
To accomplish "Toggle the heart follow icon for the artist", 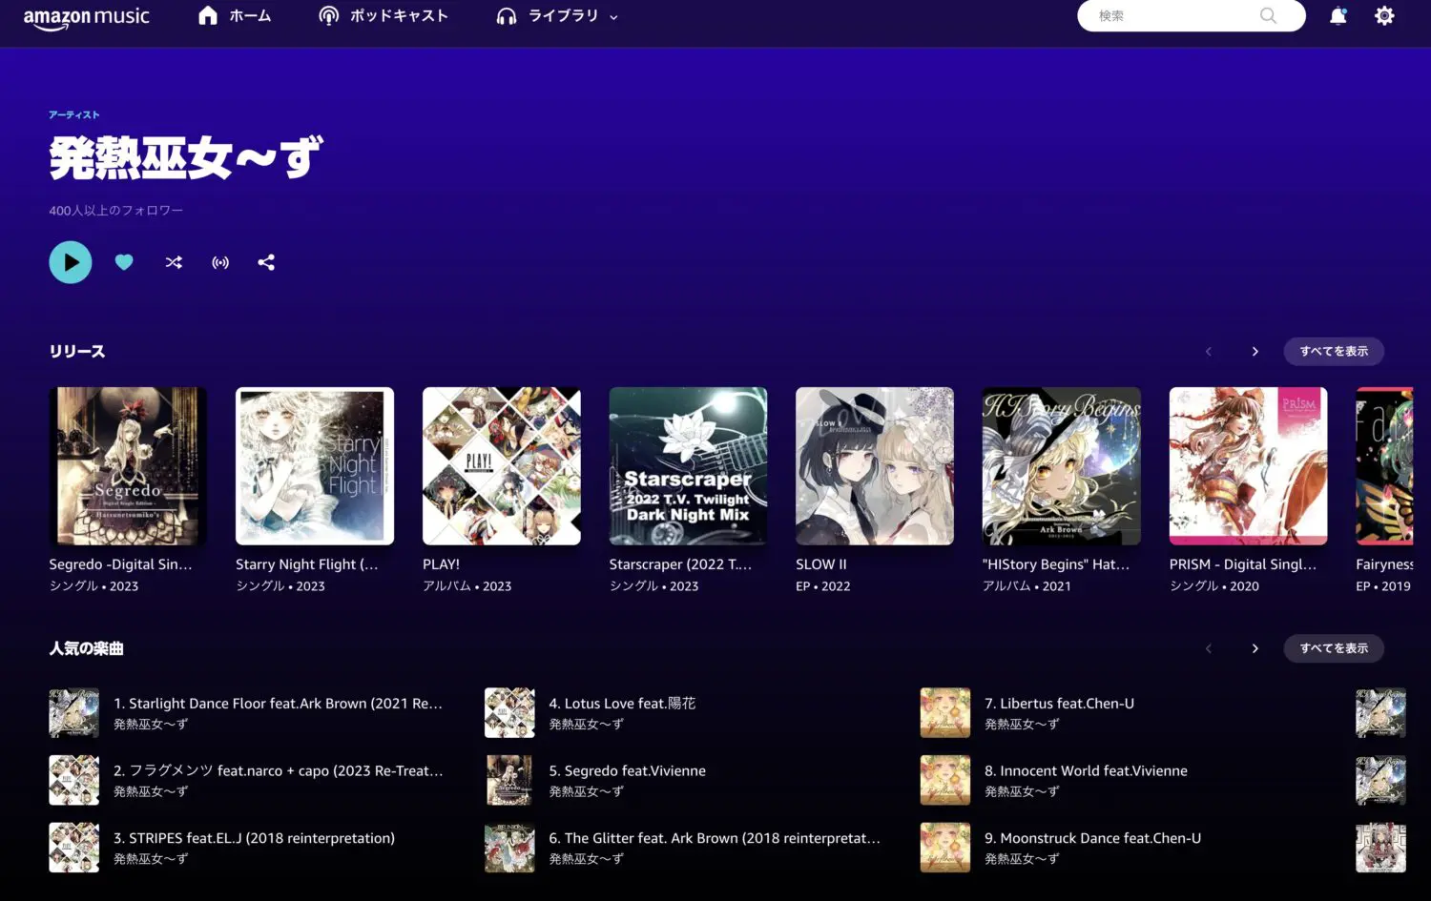I will (124, 262).
